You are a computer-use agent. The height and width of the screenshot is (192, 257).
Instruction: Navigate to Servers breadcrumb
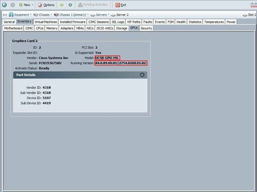point(101,15)
